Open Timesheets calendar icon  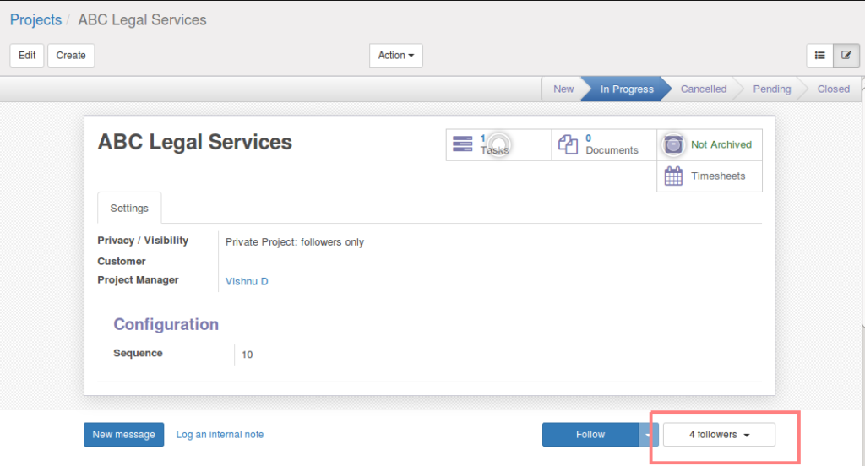click(x=673, y=176)
